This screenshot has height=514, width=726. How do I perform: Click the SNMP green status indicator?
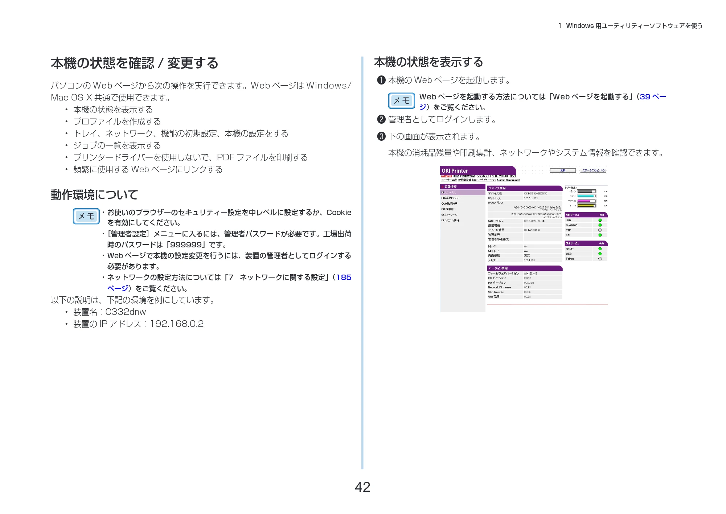click(600, 249)
